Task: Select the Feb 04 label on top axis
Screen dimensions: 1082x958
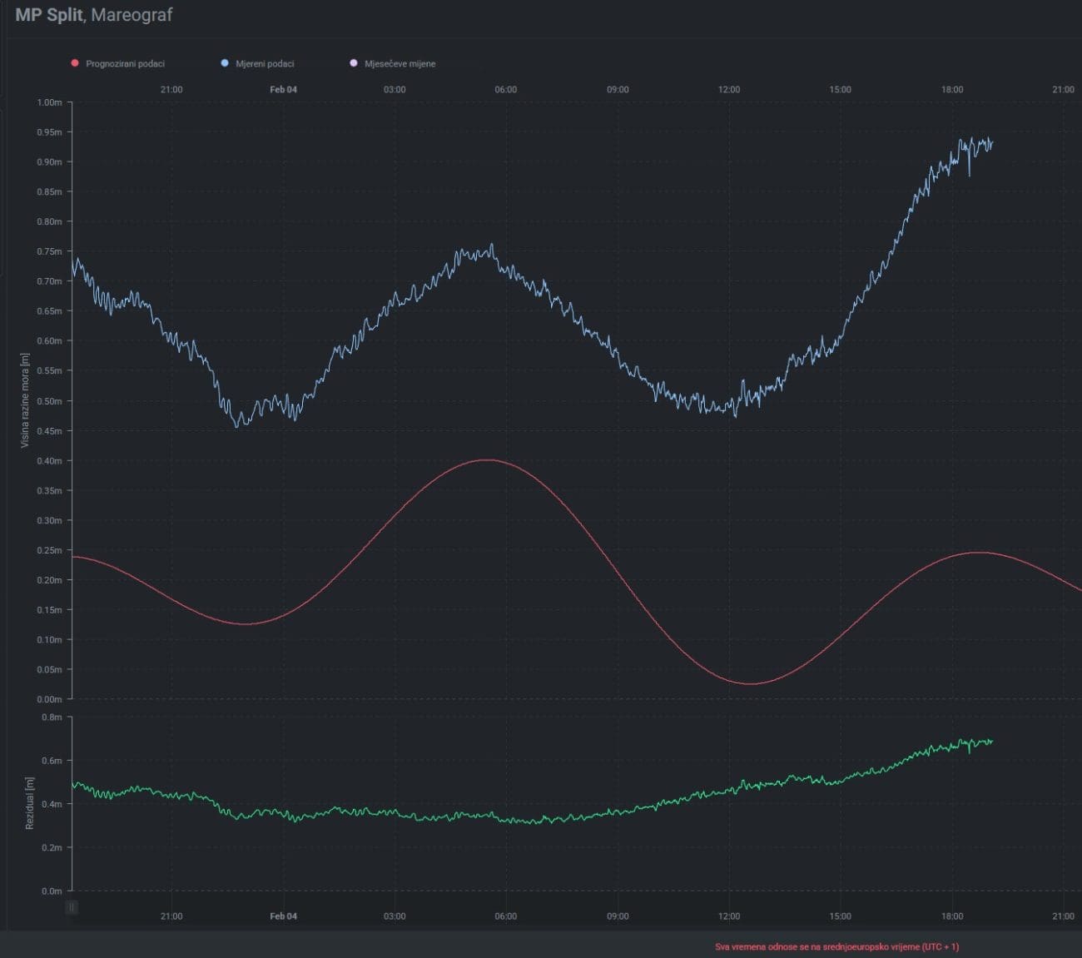Action: [x=283, y=90]
